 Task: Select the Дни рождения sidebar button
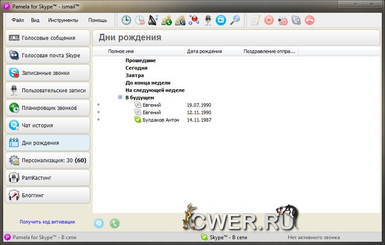coord(47,142)
